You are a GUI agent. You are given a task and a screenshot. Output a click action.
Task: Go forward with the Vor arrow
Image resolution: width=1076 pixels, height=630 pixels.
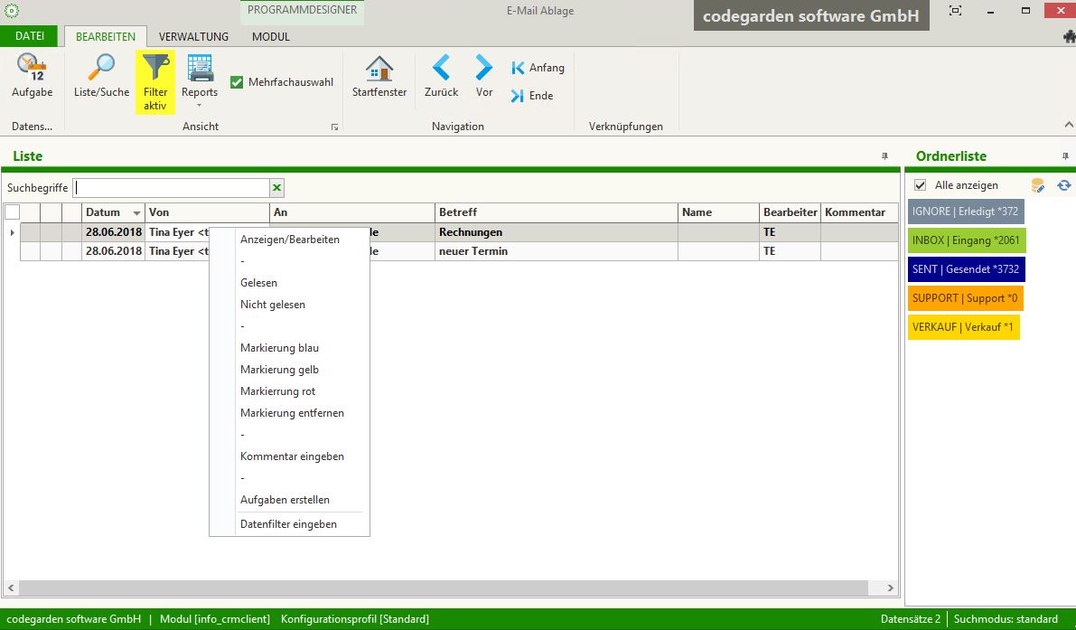pos(484,69)
